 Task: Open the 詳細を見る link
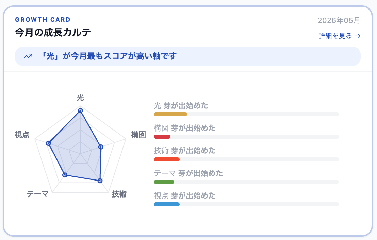[x=339, y=36]
